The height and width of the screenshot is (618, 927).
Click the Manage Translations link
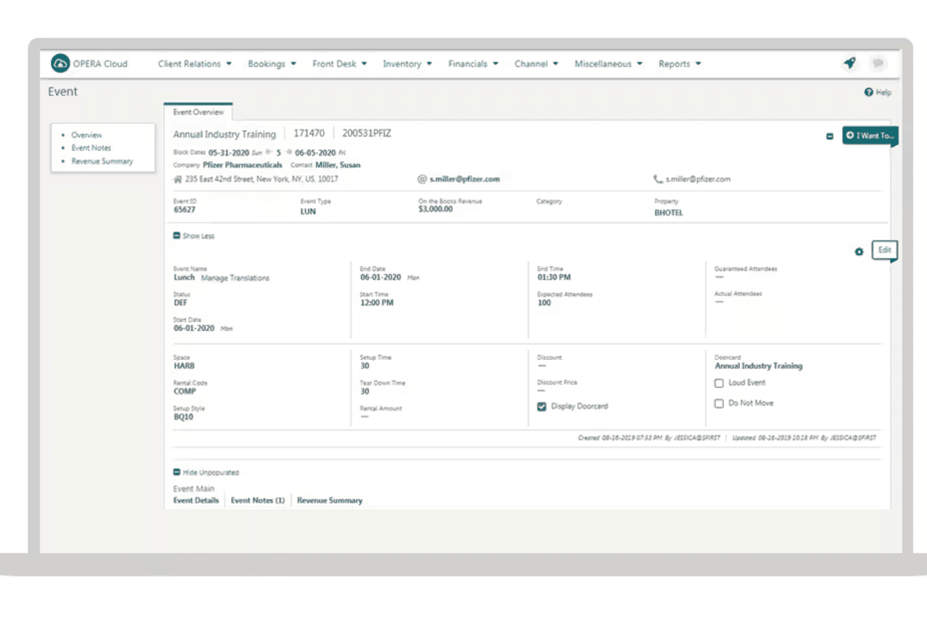coord(235,278)
